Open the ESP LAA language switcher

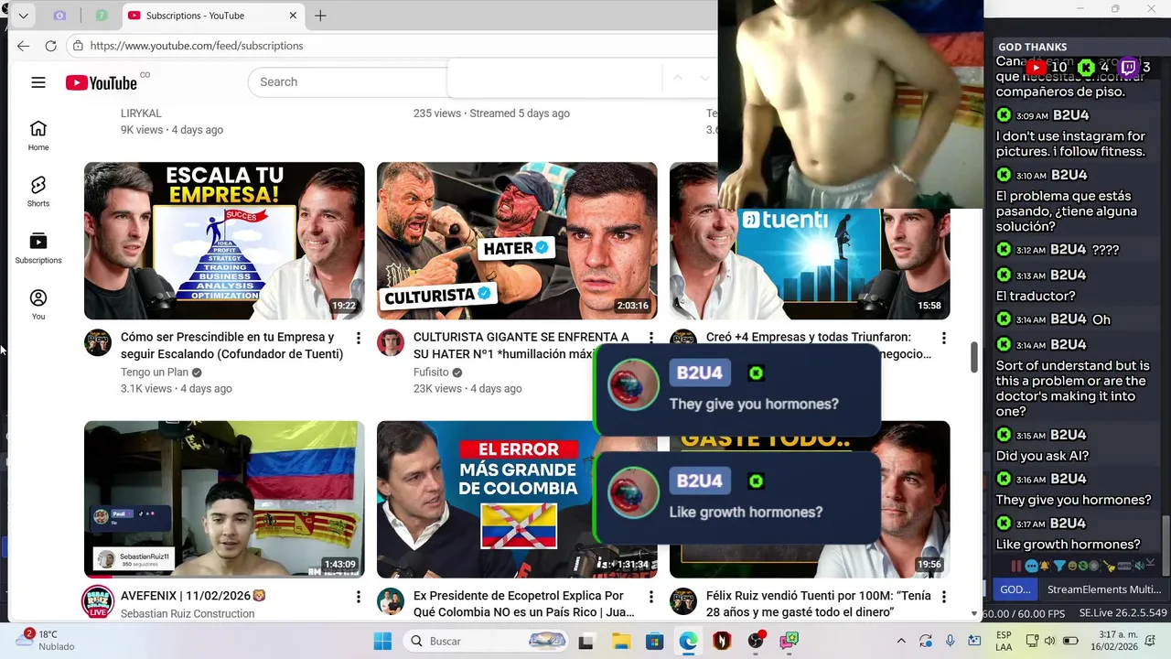tap(1004, 641)
